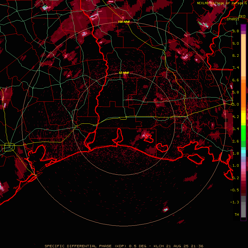Click the '[PHAS]' unit label above color scale
Viewport: 248px width, 248px height.
pyautogui.click(x=233, y=19)
